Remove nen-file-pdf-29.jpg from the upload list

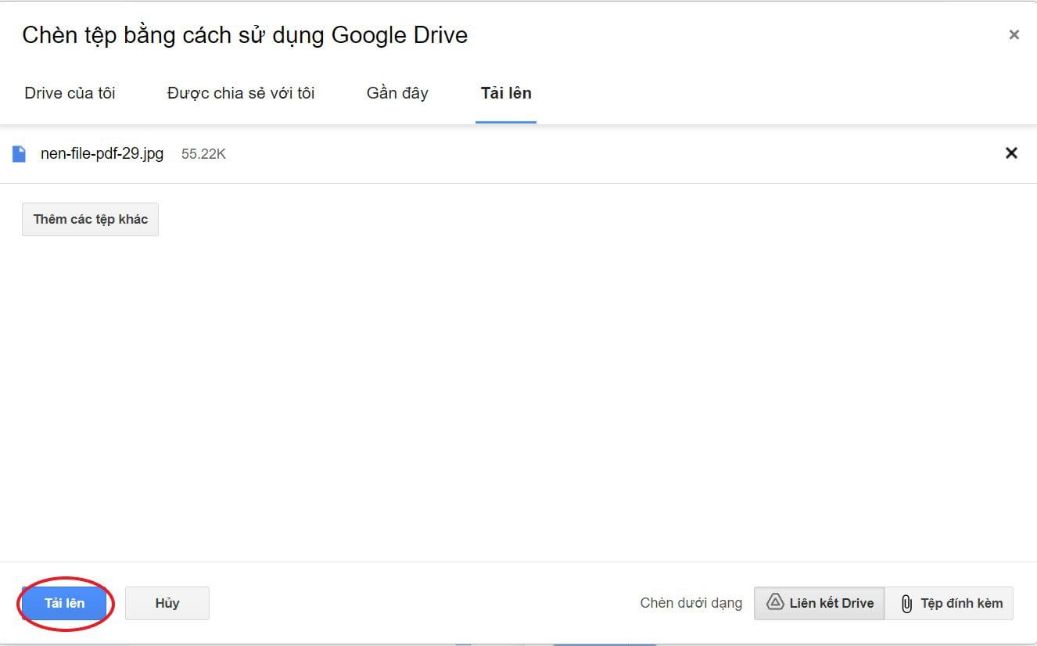(x=1011, y=153)
